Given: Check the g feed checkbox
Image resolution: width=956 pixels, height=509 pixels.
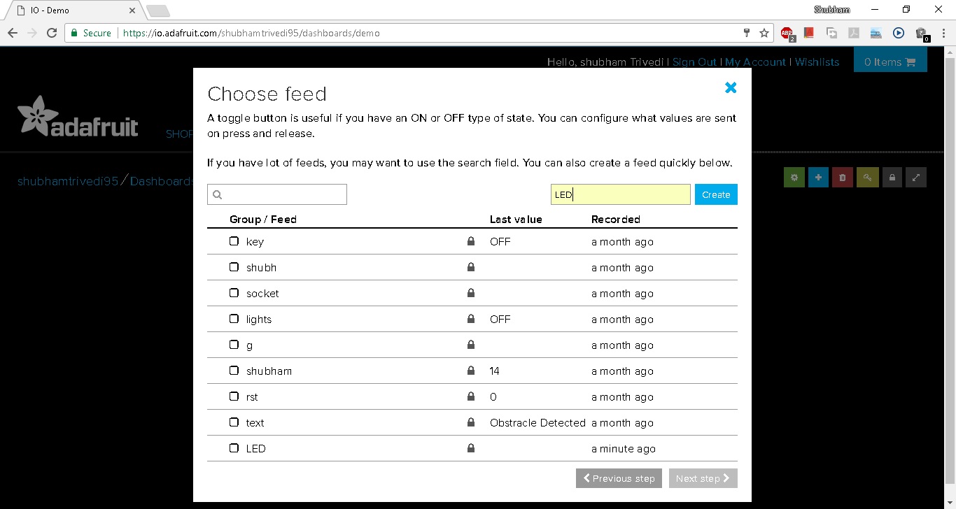Looking at the screenshot, I should tap(234, 345).
